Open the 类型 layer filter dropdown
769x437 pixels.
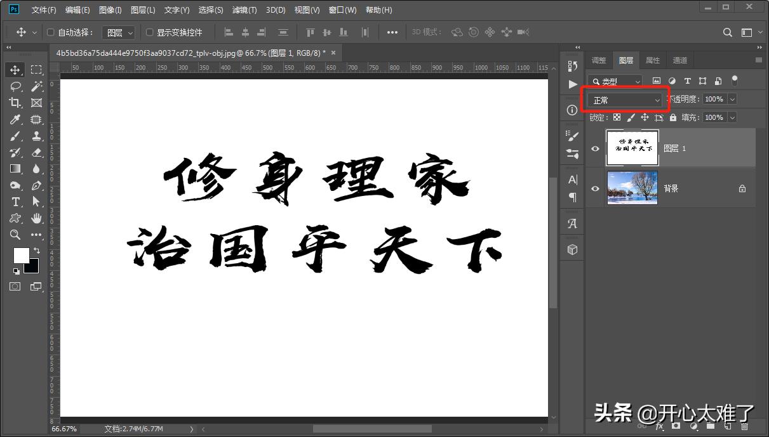point(614,81)
